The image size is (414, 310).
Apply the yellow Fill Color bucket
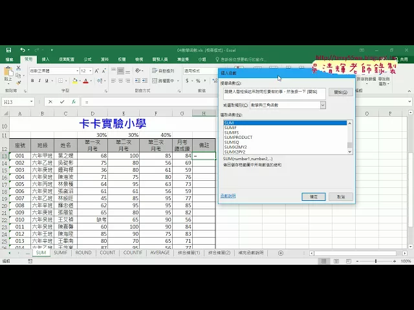click(x=75, y=81)
